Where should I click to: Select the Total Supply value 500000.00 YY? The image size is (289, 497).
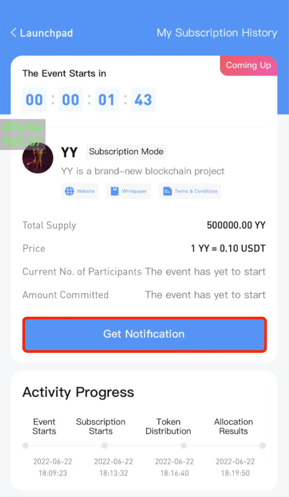coord(236,225)
